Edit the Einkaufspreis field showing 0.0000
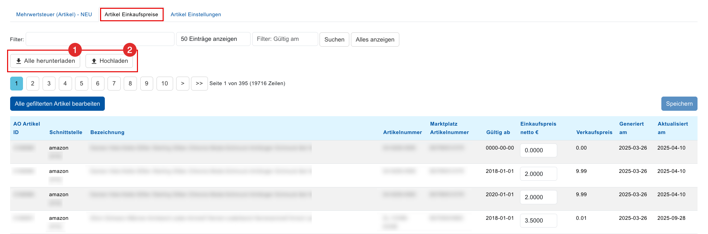708x234 pixels. coord(538,150)
